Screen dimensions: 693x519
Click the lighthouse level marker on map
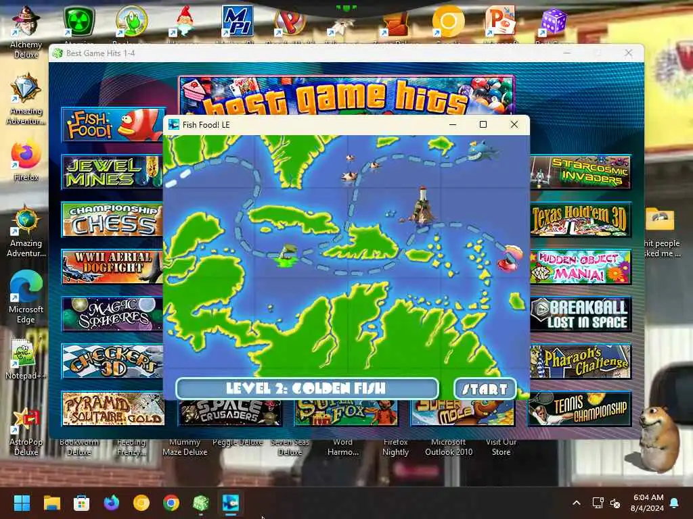422,206
